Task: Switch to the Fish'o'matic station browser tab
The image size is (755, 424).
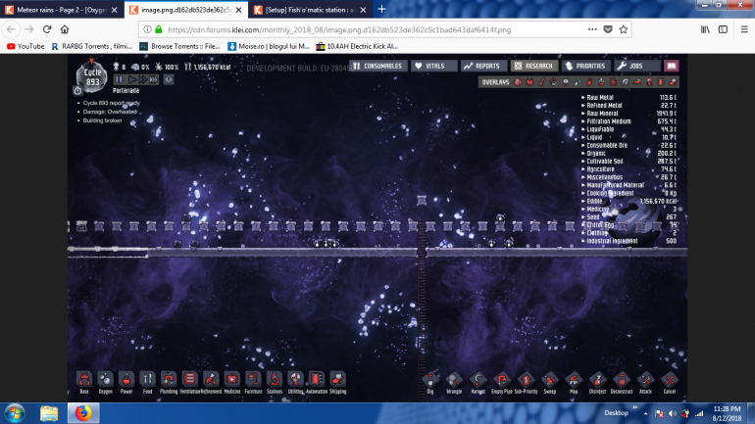Action: click(x=310, y=10)
